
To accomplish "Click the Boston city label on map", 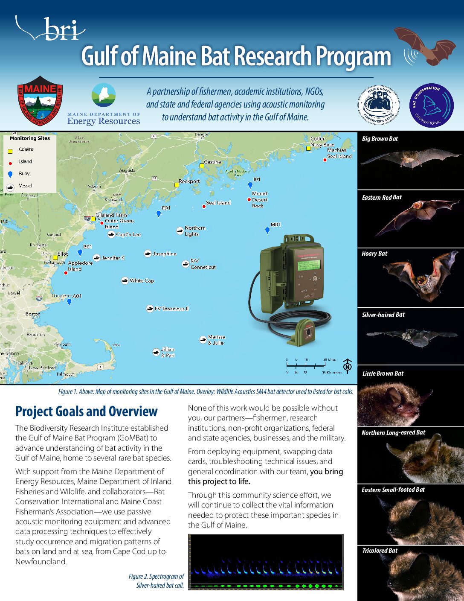I will pos(33,314).
